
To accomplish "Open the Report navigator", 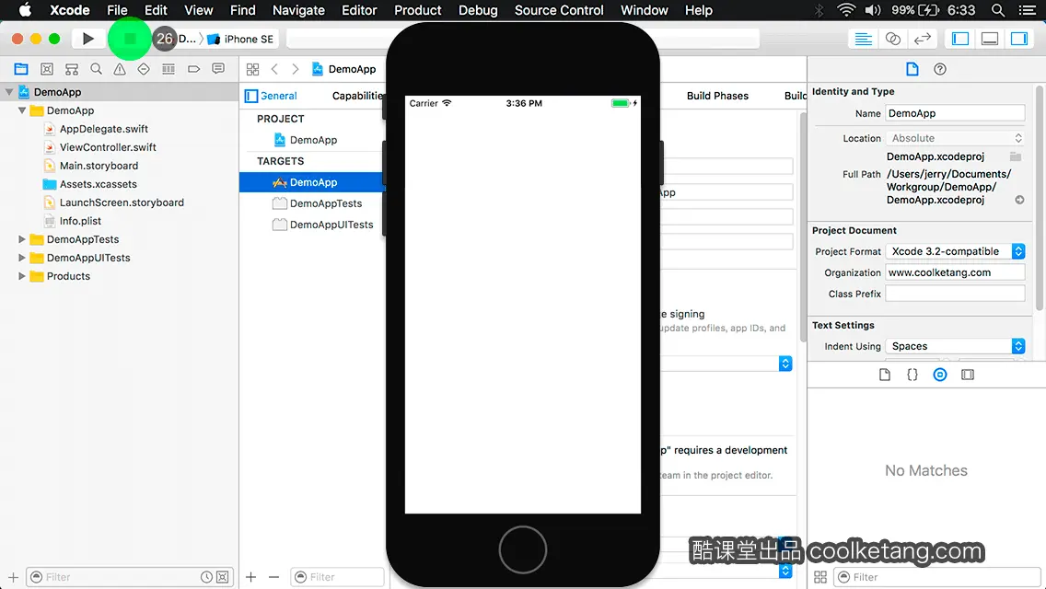I will [x=218, y=69].
